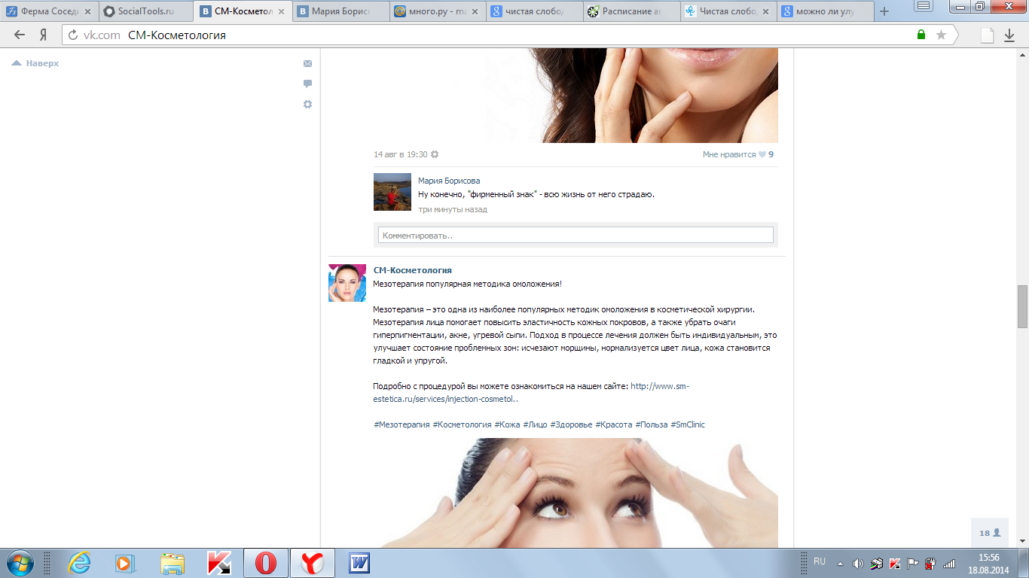Launch Internet Explorer from the taskbar
Screen dimensions: 1029x578
point(79,563)
